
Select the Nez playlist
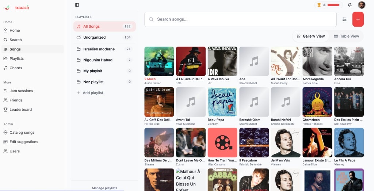tap(104, 82)
